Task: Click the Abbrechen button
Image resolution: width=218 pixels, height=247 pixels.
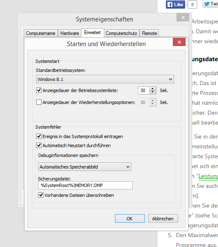Action: click(x=163, y=219)
